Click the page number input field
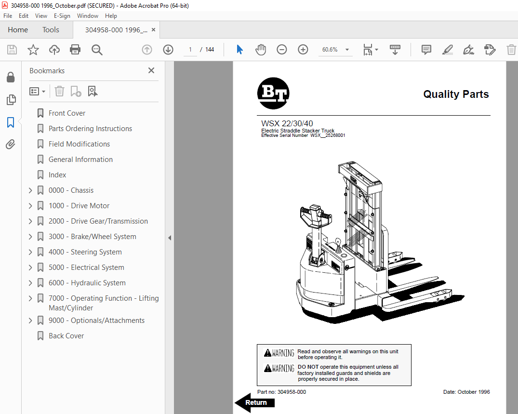The width and height of the screenshot is (518, 414). click(x=190, y=50)
